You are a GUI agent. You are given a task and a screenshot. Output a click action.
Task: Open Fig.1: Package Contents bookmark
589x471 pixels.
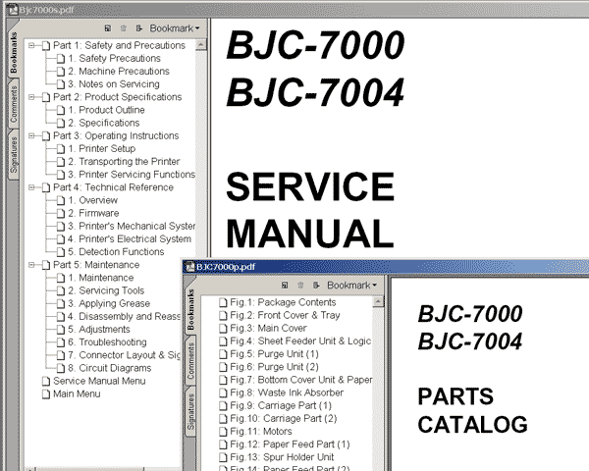[x=283, y=302]
